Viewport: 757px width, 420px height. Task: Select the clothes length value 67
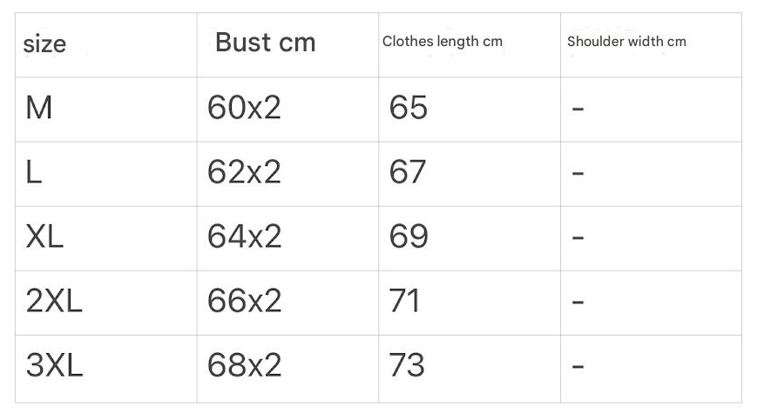408,172
